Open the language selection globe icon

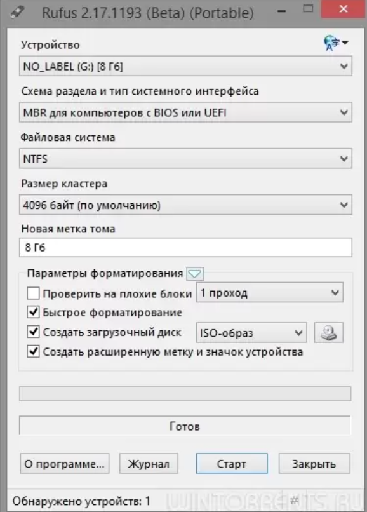(336, 43)
